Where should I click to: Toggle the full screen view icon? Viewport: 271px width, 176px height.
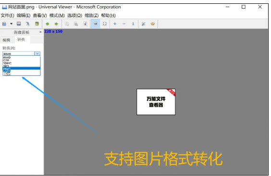pos(105,24)
